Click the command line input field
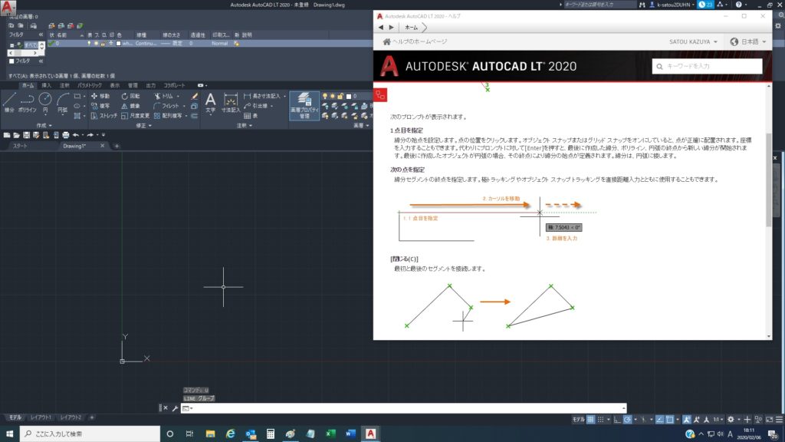Screen dimensions: 785x442 [x=403, y=408]
